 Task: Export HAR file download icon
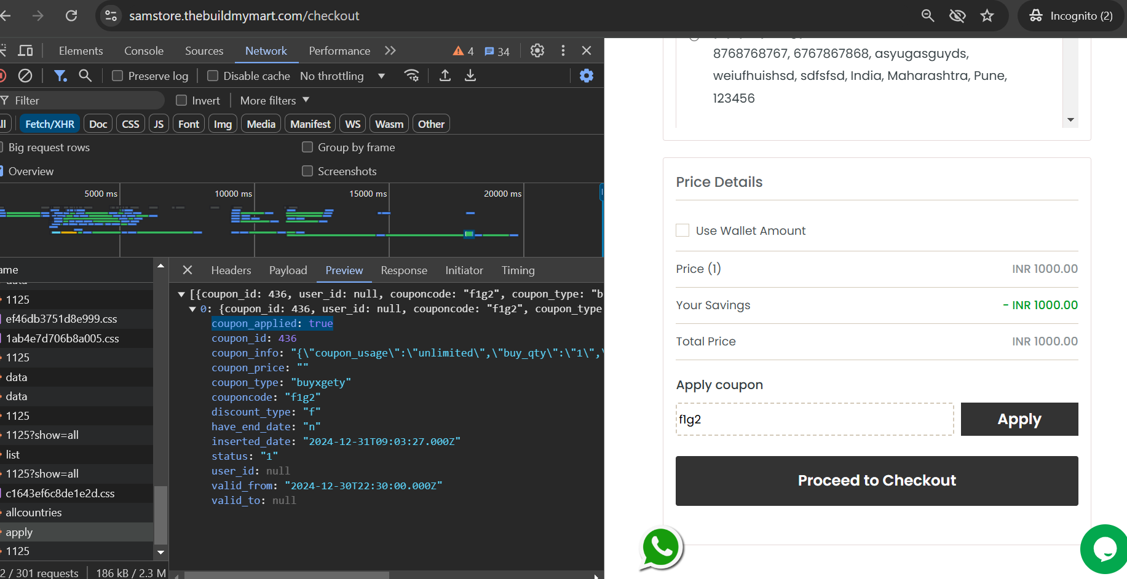[x=470, y=76]
